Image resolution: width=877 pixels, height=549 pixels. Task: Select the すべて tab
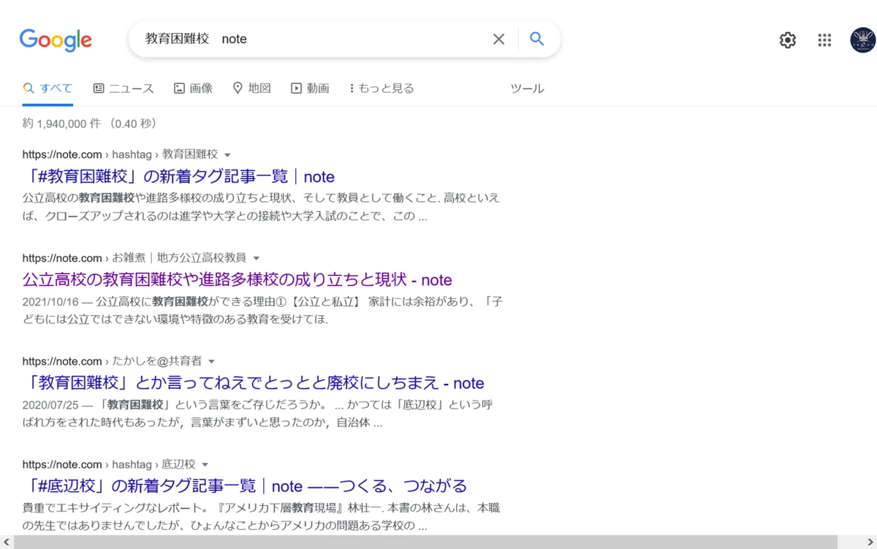(x=48, y=88)
